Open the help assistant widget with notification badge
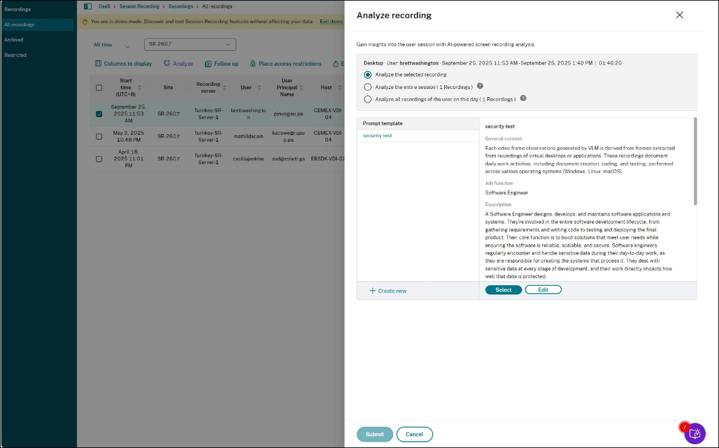The image size is (719, 448). click(x=694, y=434)
